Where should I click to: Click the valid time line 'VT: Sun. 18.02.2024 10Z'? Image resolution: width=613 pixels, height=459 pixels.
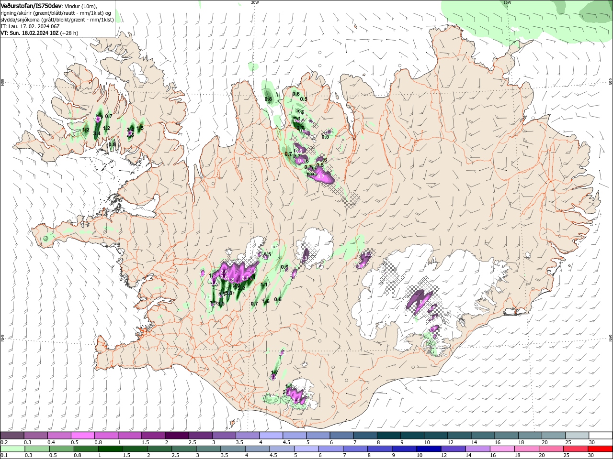pyautogui.click(x=29, y=33)
